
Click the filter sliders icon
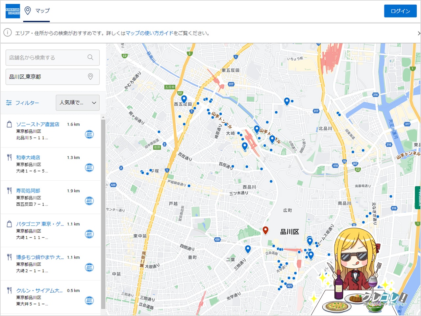(9, 103)
